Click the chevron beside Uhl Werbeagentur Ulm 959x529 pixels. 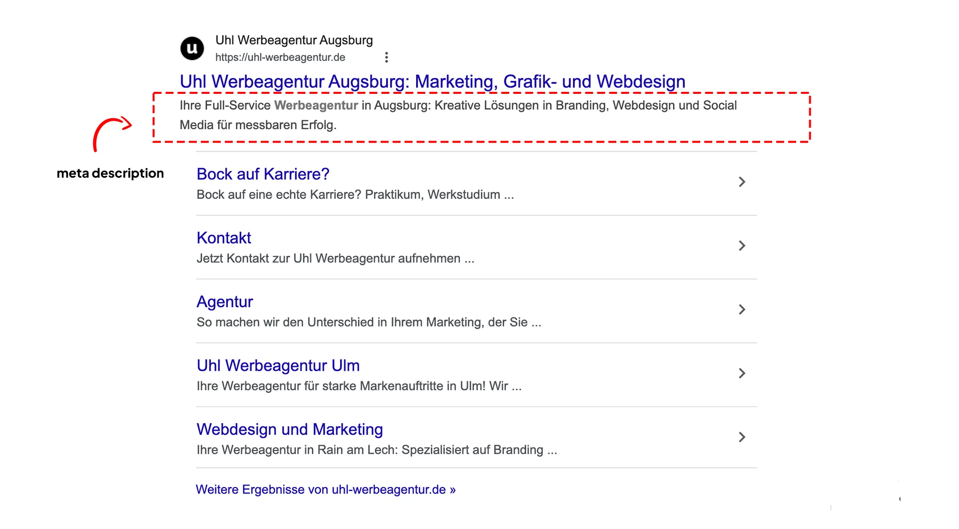(742, 373)
